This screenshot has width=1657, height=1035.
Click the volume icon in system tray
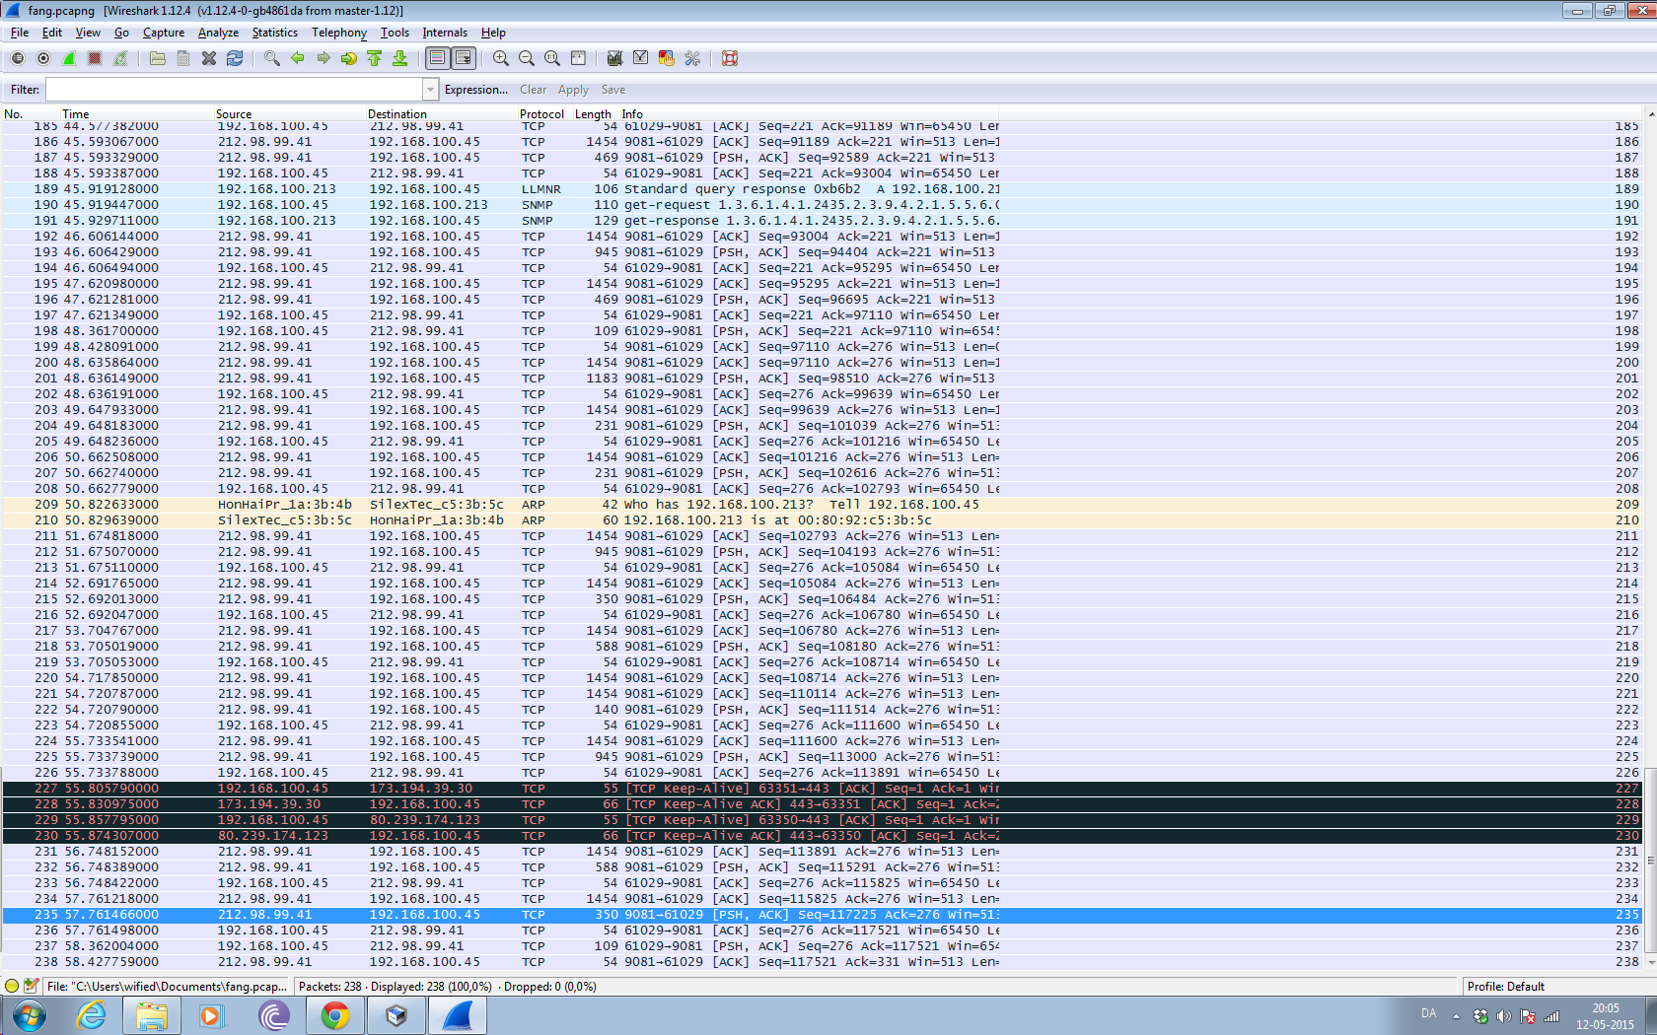1503,1016
